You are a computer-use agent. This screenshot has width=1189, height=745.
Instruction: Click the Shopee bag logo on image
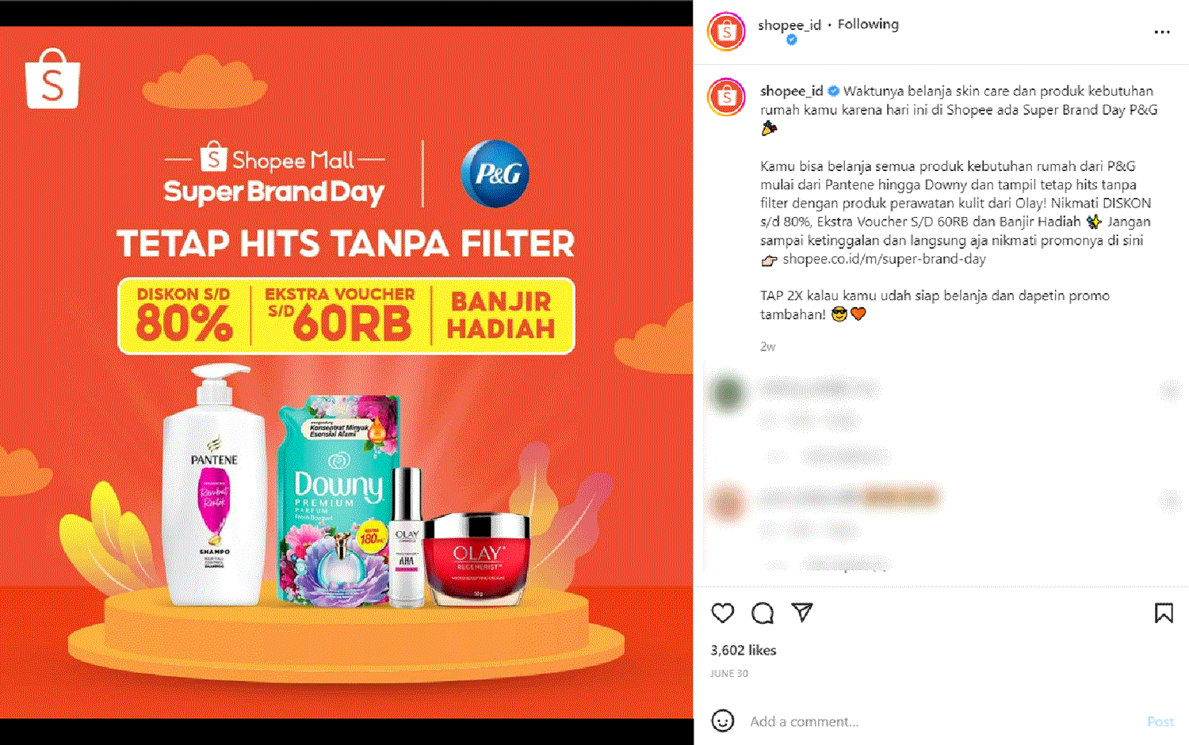[x=52, y=79]
